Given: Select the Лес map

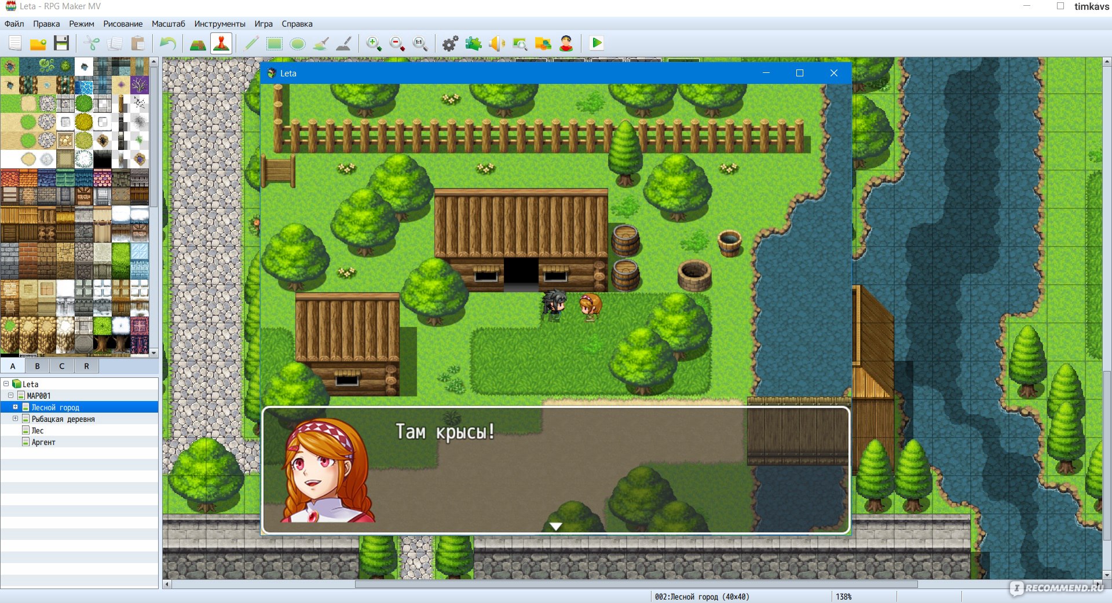Looking at the screenshot, I should 38,431.
